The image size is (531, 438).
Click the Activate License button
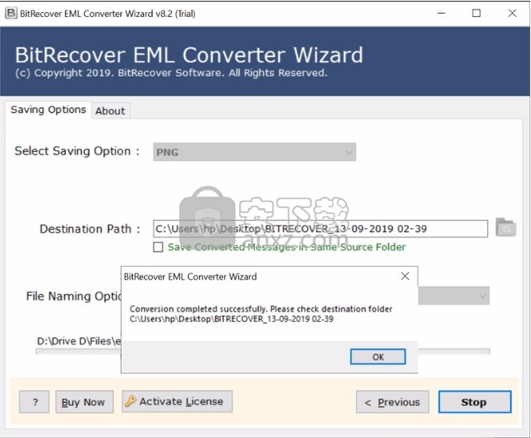point(177,401)
